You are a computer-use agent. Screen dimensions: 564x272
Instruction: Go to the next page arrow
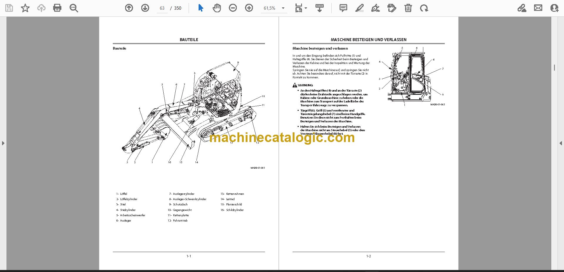[145, 8]
